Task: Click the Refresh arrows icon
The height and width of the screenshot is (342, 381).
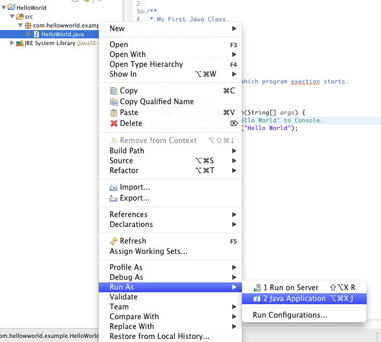Action: coord(114,241)
